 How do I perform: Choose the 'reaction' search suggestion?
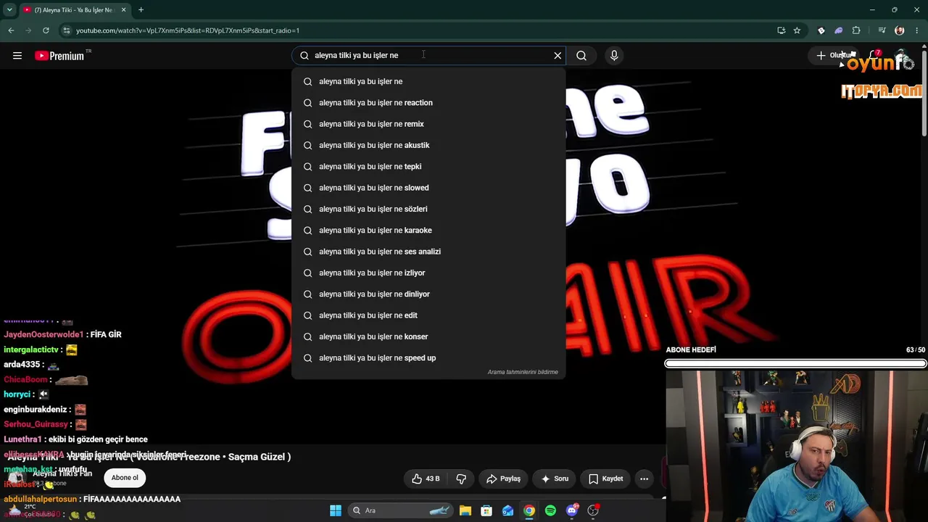pyautogui.click(x=428, y=103)
